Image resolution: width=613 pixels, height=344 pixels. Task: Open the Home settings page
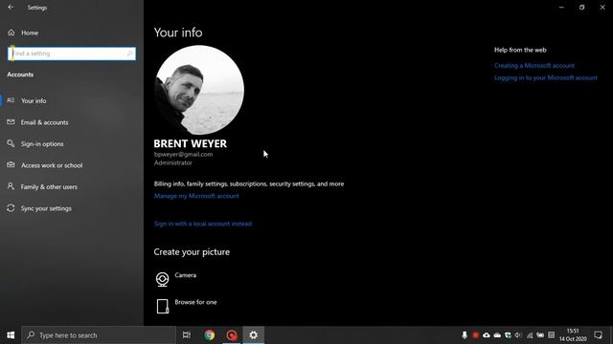point(30,32)
